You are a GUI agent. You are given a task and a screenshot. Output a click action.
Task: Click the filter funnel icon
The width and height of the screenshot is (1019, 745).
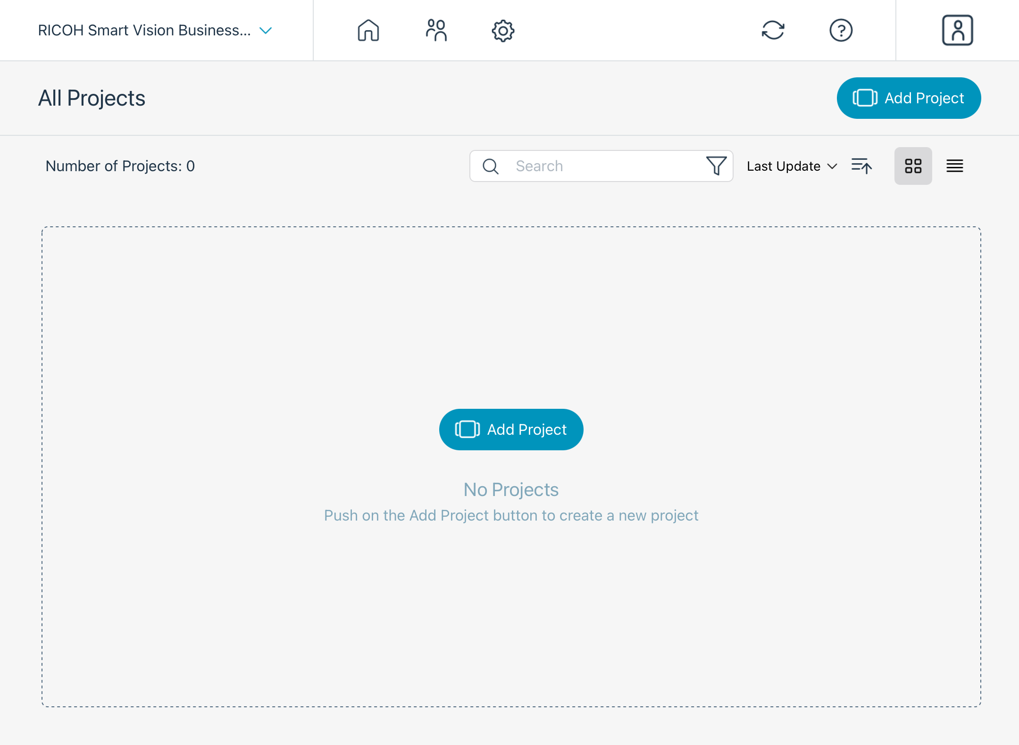716,166
